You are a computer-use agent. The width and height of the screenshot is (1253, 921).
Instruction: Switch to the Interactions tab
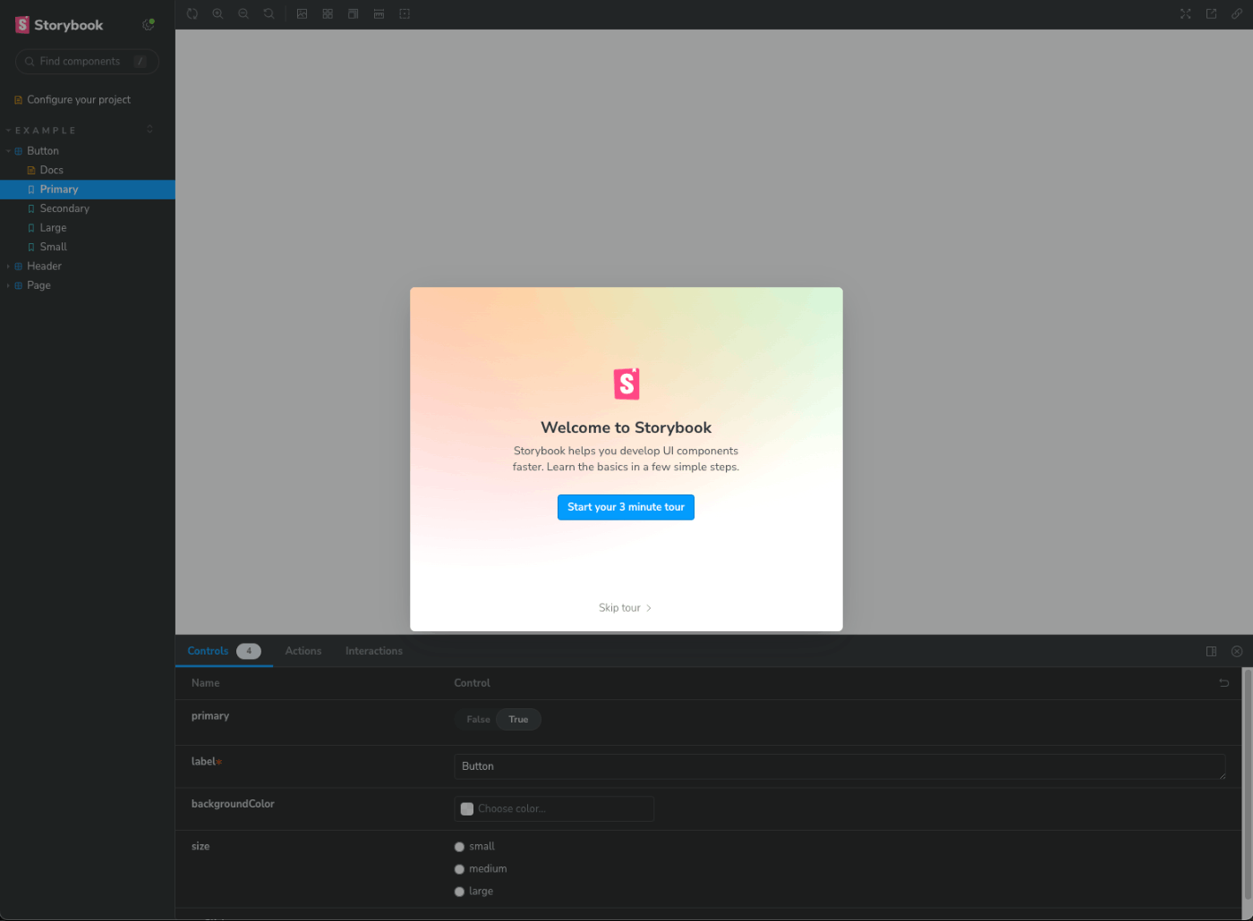coord(374,651)
